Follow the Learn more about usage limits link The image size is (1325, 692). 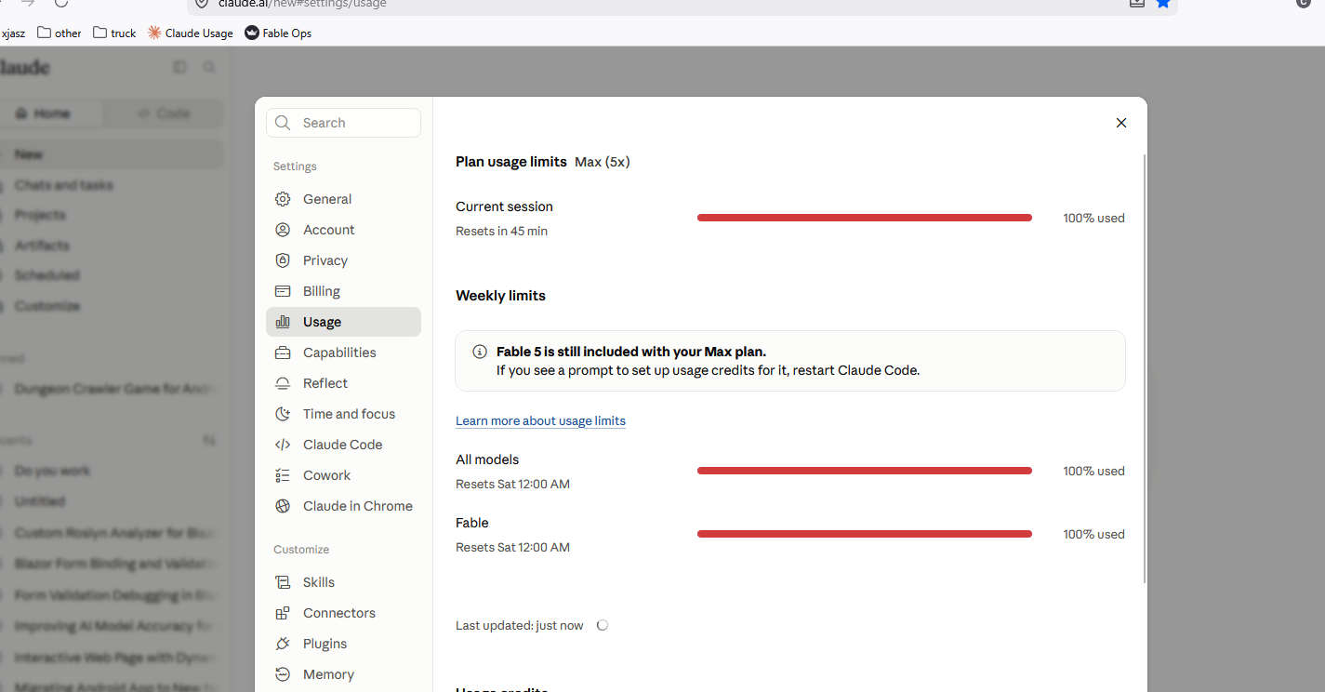pos(540,420)
